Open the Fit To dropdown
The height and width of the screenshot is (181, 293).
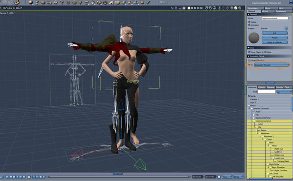click(272, 65)
